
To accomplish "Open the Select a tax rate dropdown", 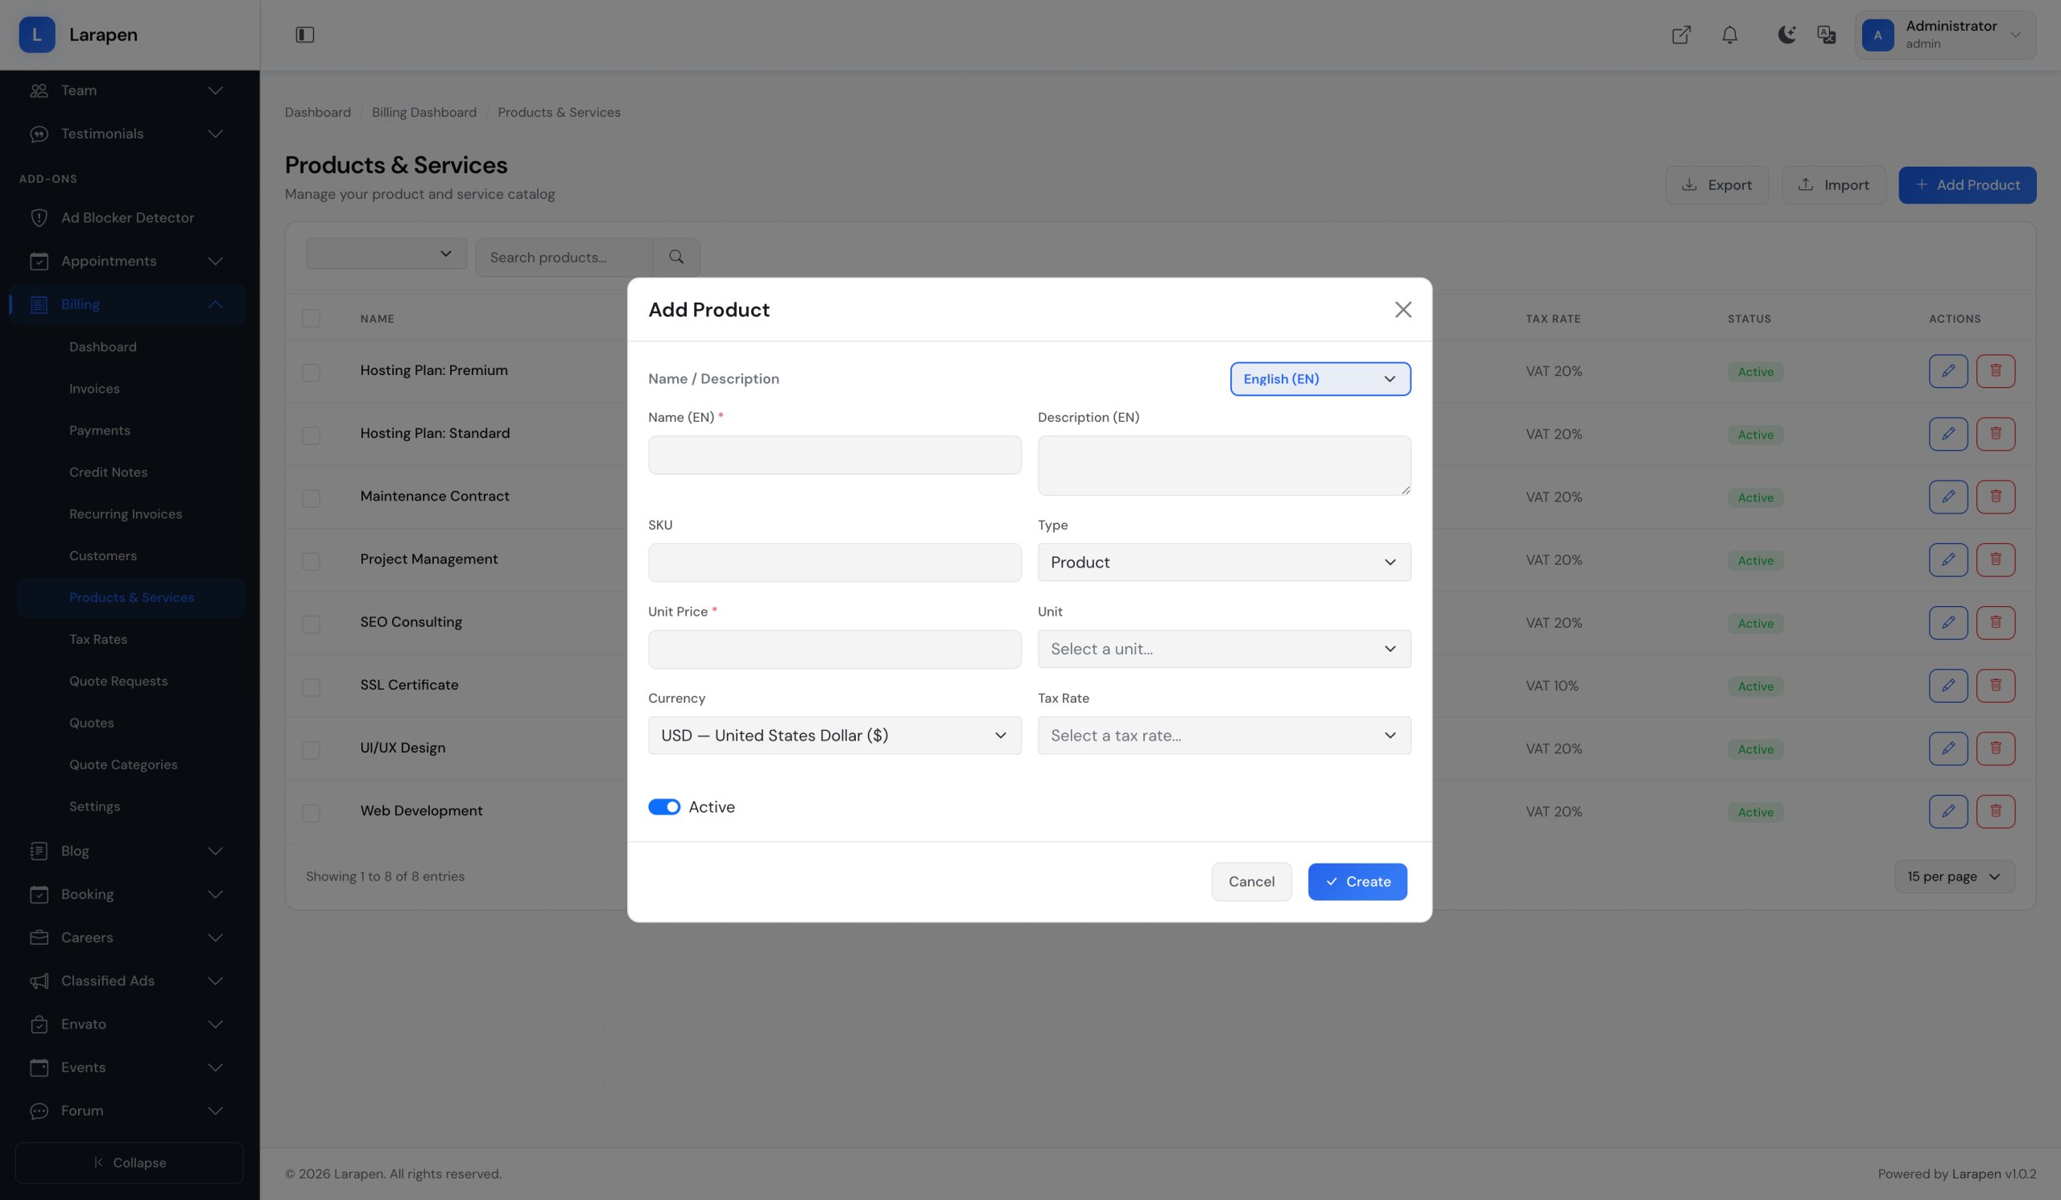I will [1224, 736].
